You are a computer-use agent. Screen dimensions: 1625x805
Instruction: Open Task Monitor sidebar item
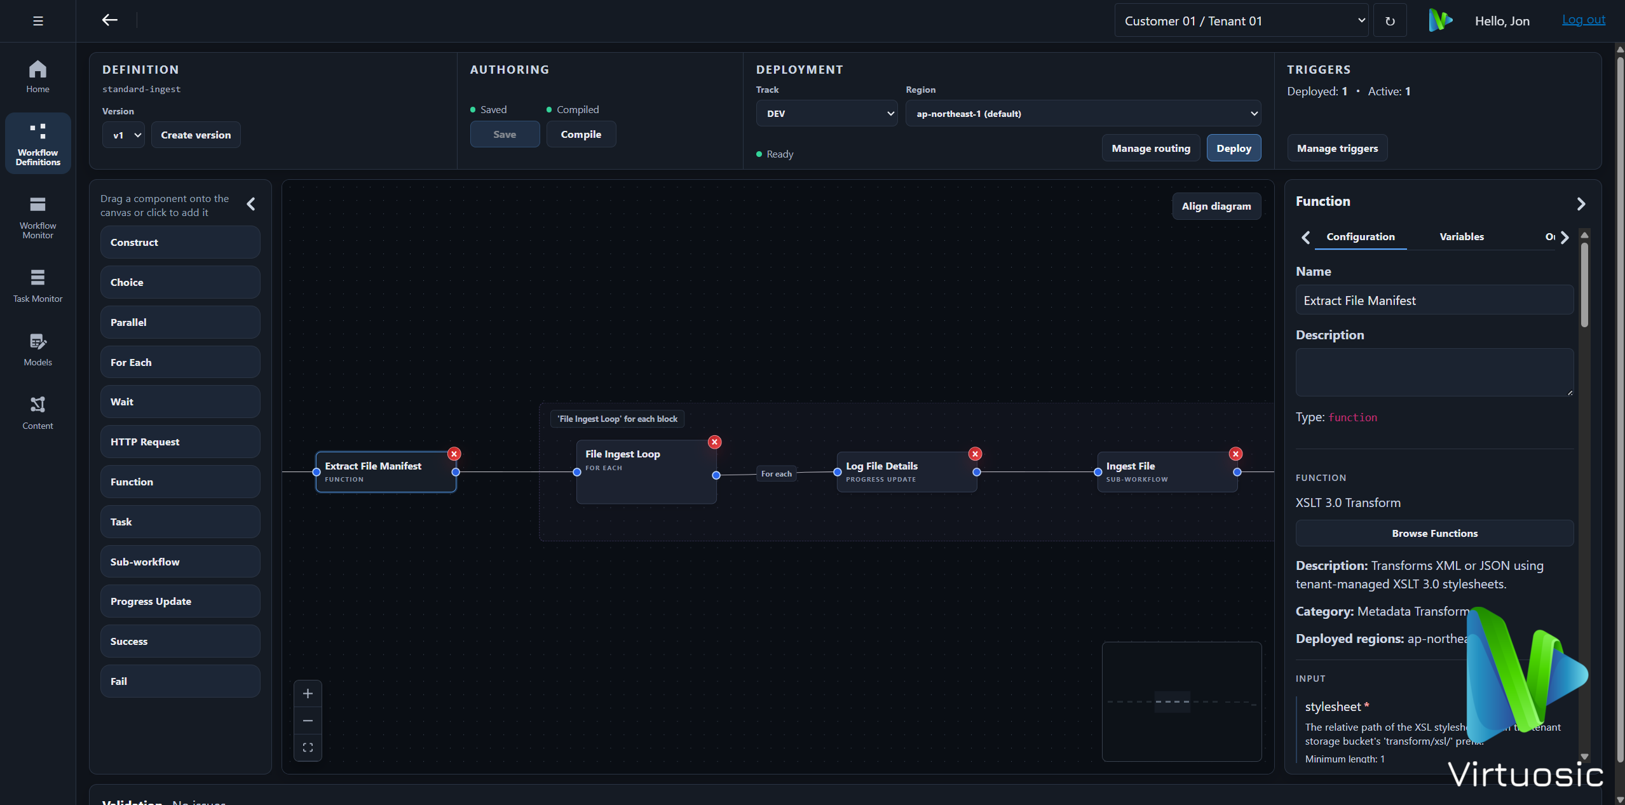pos(37,285)
